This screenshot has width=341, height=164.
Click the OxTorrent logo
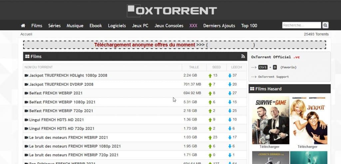point(172,10)
